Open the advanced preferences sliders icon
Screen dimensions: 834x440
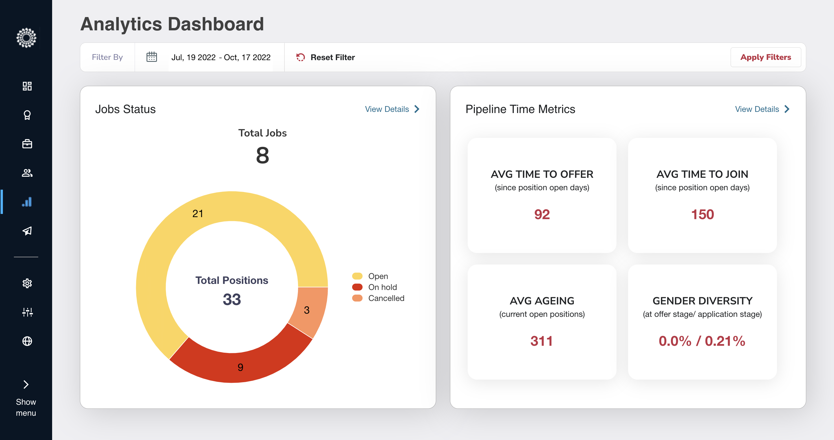tap(27, 312)
